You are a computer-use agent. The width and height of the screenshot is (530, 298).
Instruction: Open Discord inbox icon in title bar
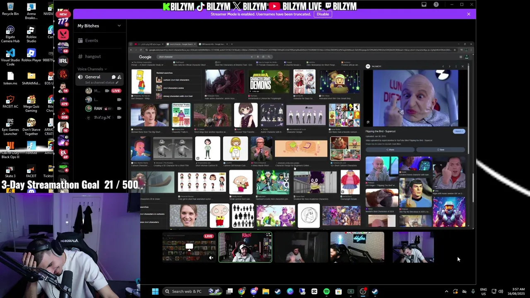[424, 5]
